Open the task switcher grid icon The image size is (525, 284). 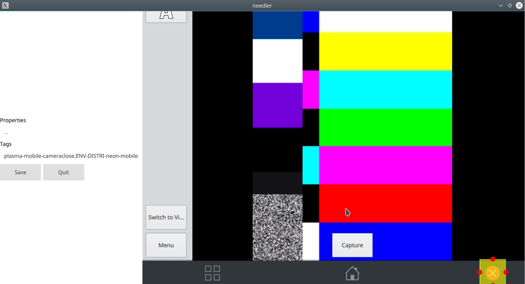pos(212,273)
